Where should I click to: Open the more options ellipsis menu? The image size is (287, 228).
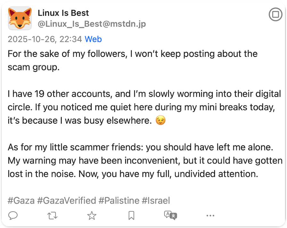[x=210, y=215]
